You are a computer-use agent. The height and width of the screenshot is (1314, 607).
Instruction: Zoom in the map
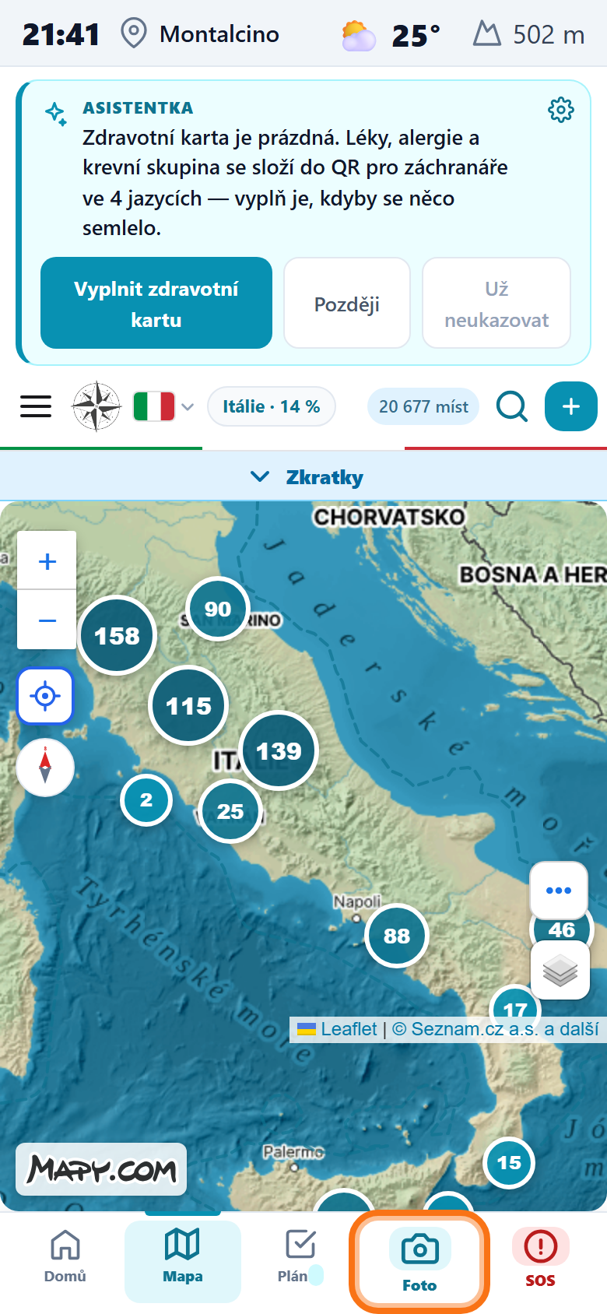47,560
